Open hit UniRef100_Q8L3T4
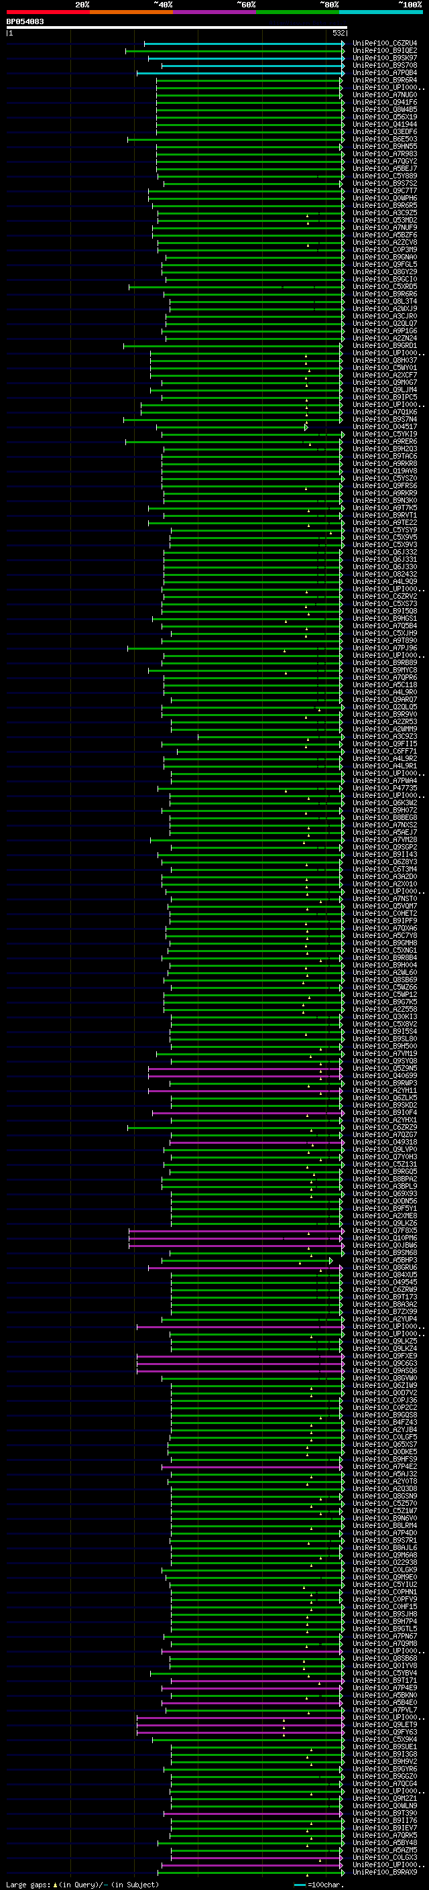Screen dimensions: 429x1890 (x=385, y=302)
